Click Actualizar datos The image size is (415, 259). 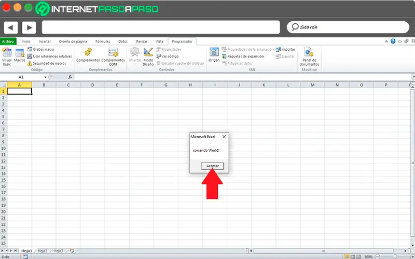(237, 63)
